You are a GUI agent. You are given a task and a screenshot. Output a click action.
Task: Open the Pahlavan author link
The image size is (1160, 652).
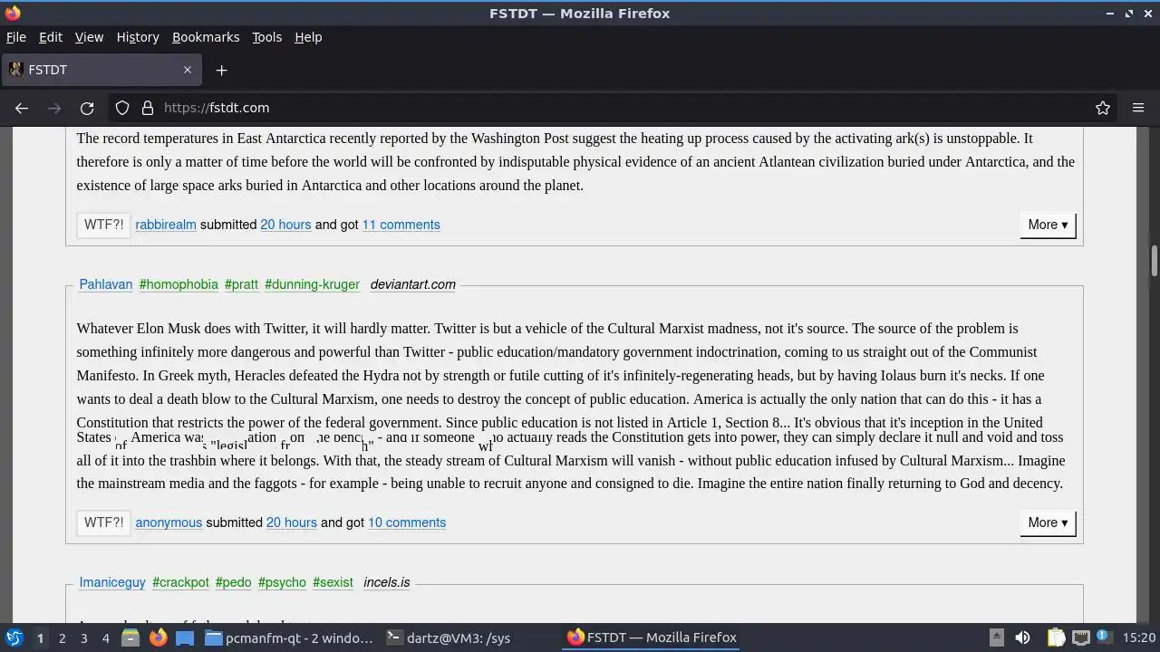[x=106, y=284]
